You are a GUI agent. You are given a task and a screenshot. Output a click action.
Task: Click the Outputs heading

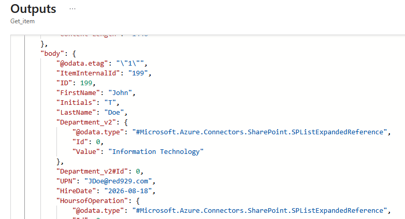(33, 9)
